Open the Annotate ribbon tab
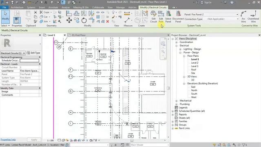 click(x=53, y=7)
